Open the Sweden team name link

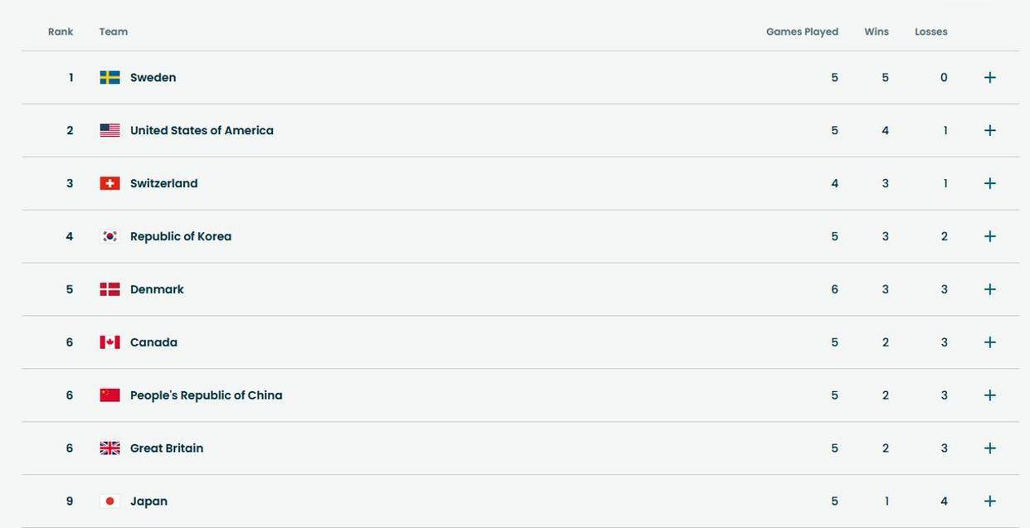pos(153,78)
